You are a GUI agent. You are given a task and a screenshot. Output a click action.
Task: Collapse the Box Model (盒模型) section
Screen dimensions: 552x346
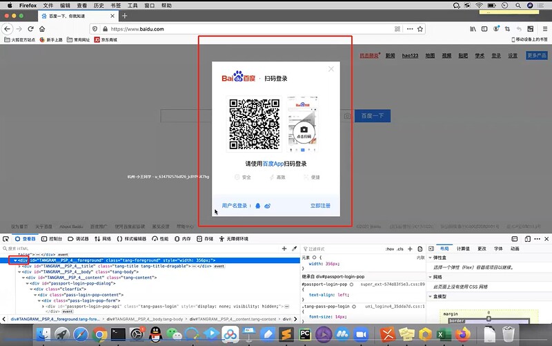430,297
